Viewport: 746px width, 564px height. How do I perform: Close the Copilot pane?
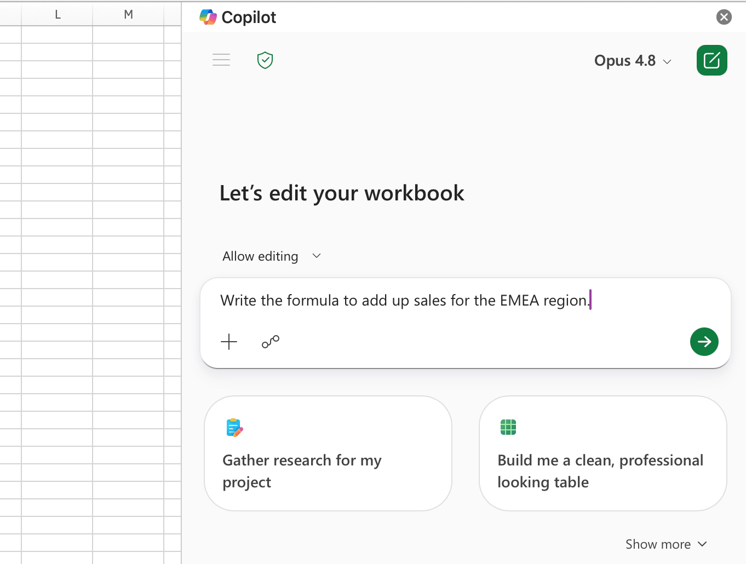(x=724, y=17)
